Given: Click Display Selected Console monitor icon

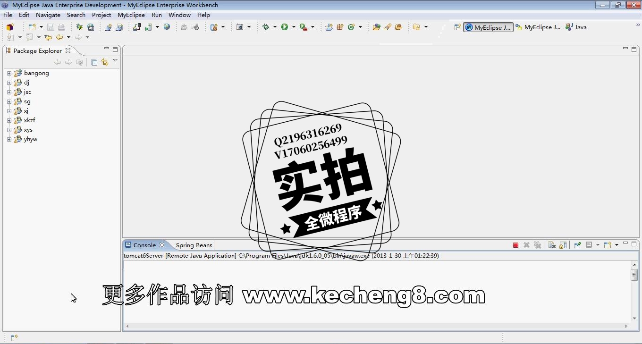Looking at the screenshot, I should (x=589, y=245).
